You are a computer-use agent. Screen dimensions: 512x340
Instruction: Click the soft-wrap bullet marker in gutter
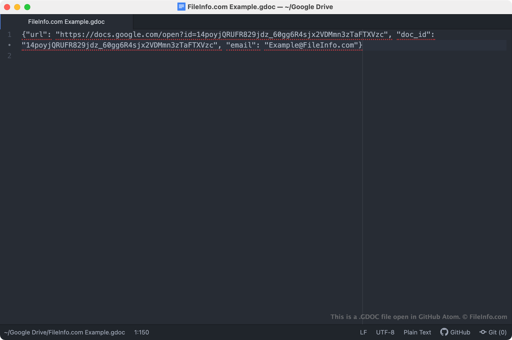tap(10, 45)
